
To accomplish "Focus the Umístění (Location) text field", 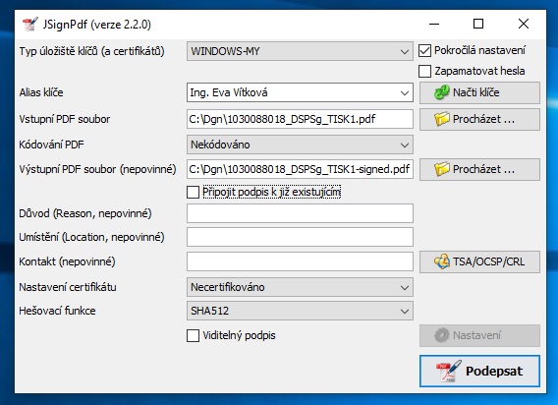I will click(300, 237).
